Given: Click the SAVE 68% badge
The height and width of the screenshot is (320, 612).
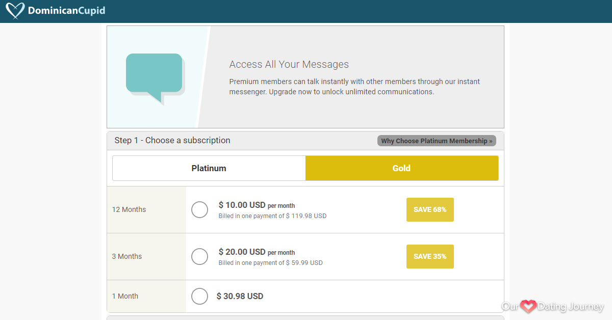Looking at the screenshot, I should [430, 209].
